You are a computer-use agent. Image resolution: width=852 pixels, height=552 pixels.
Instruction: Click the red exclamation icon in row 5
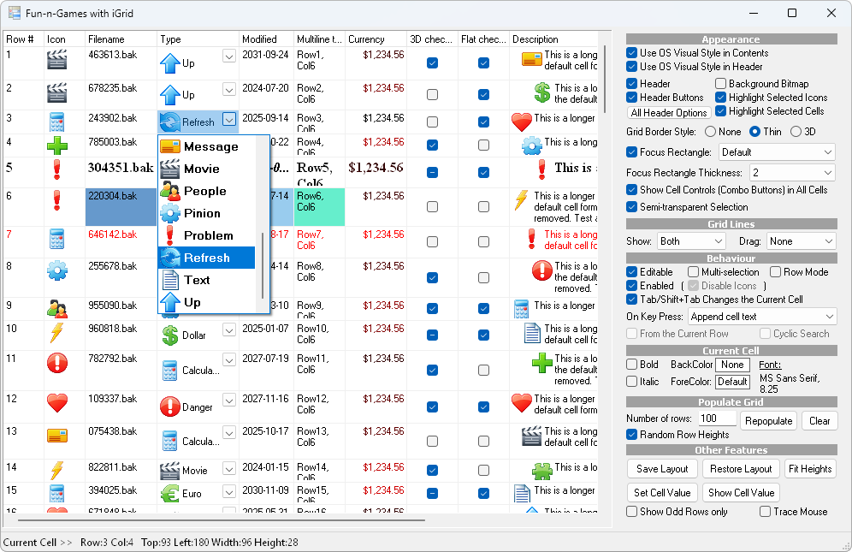[56, 169]
